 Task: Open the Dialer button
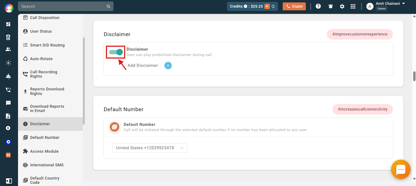294,6
